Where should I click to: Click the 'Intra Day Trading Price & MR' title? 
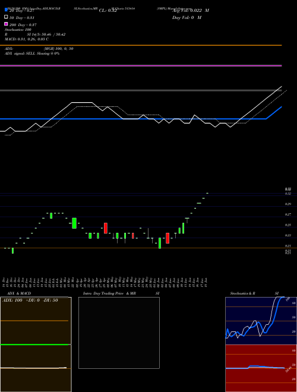pyautogui.click(x=109, y=293)
